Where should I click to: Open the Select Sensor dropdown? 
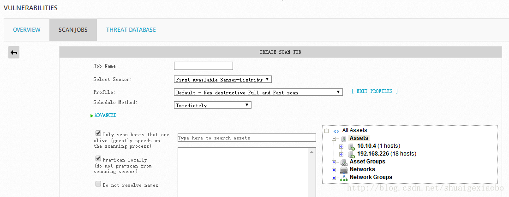(223, 79)
